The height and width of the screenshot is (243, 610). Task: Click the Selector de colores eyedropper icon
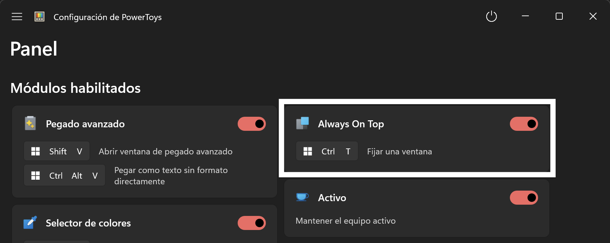[30, 223]
